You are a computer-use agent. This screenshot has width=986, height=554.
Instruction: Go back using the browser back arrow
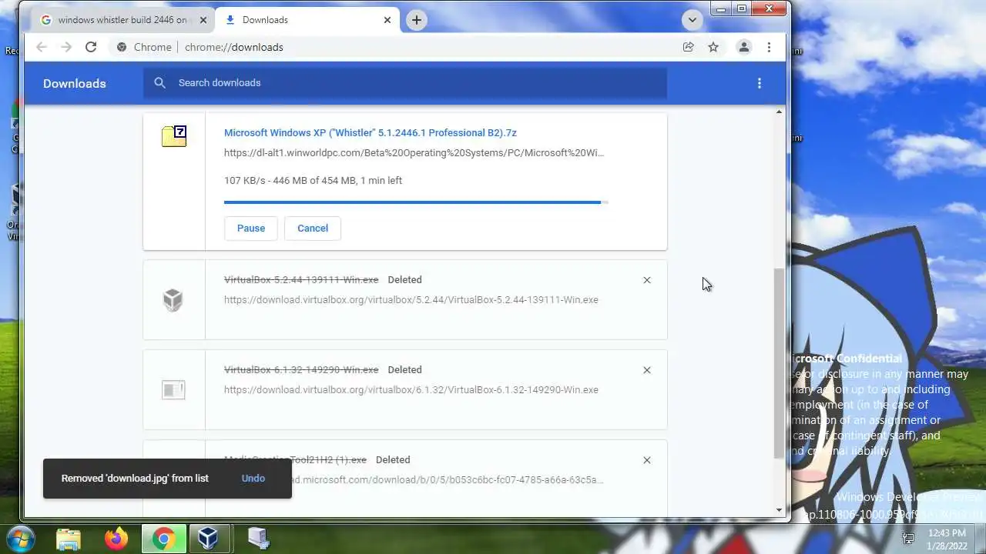42,47
